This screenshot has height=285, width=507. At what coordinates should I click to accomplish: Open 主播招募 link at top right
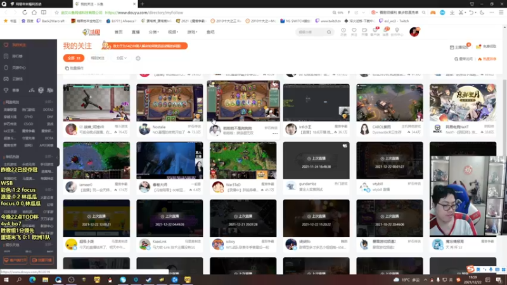pyautogui.click(x=459, y=47)
